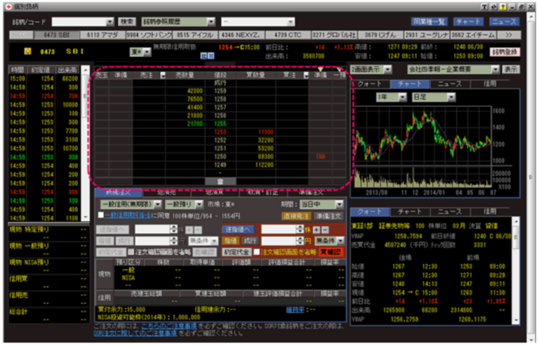Click the small icon beside 買注 column header

pyautogui.click(x=306, y=75)
